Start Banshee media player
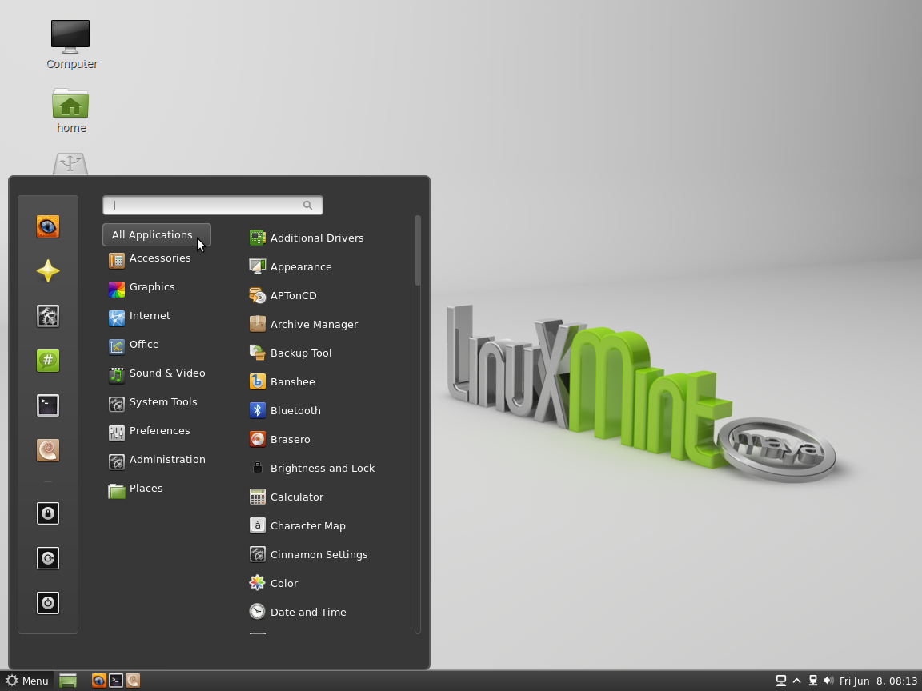The height and width of the screenshot is (691, 922). (x=282, y=382)
